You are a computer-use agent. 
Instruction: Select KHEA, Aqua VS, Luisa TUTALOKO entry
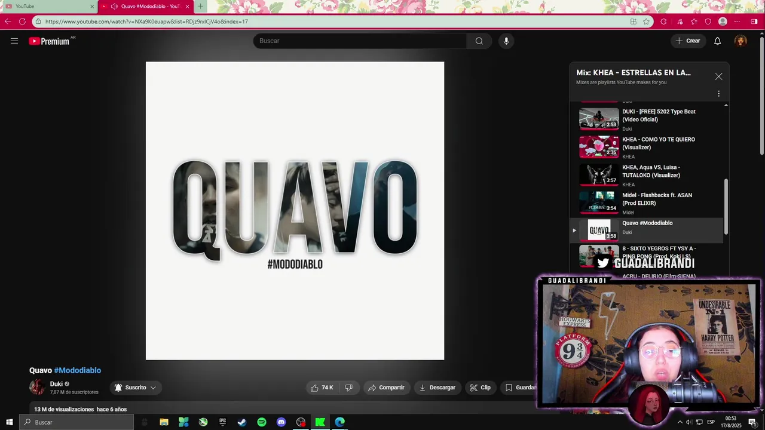(x=647, y=175)
